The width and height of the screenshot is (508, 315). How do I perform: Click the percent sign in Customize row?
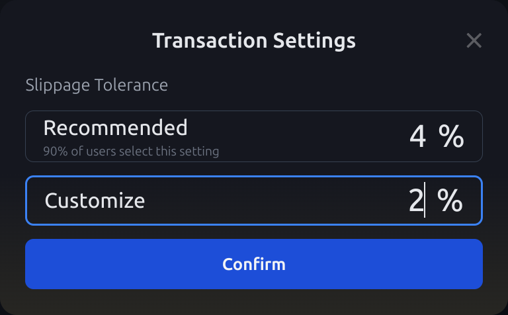pos(450,201)
